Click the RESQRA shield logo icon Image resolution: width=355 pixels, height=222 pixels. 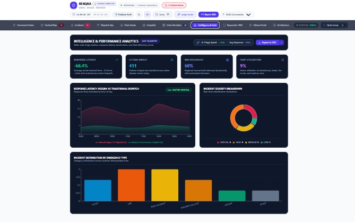[x=73, y=5]
